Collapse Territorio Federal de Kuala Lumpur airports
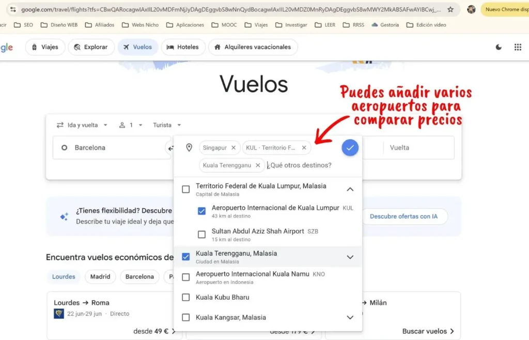529x340 pixels. pos(350,189)
